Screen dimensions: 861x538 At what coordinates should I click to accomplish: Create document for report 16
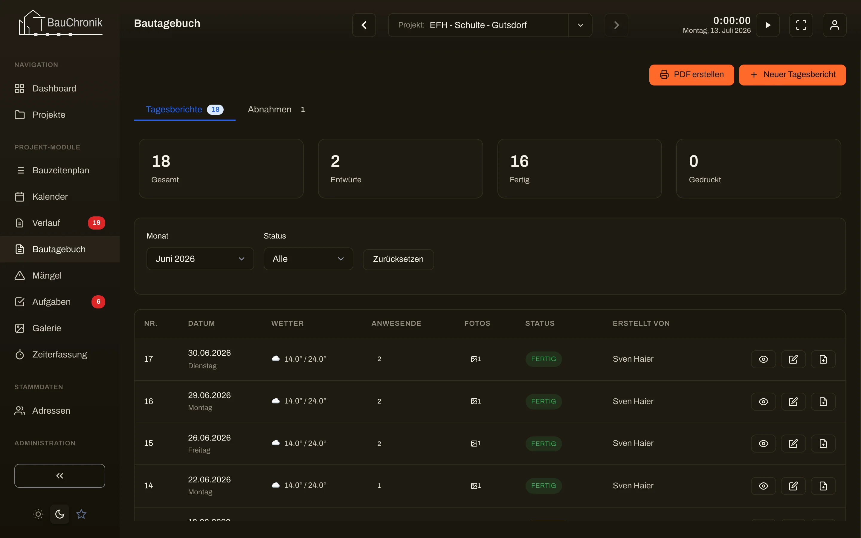click(823, 401)
